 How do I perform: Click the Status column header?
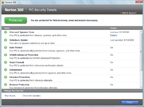(x=113, y=28)
